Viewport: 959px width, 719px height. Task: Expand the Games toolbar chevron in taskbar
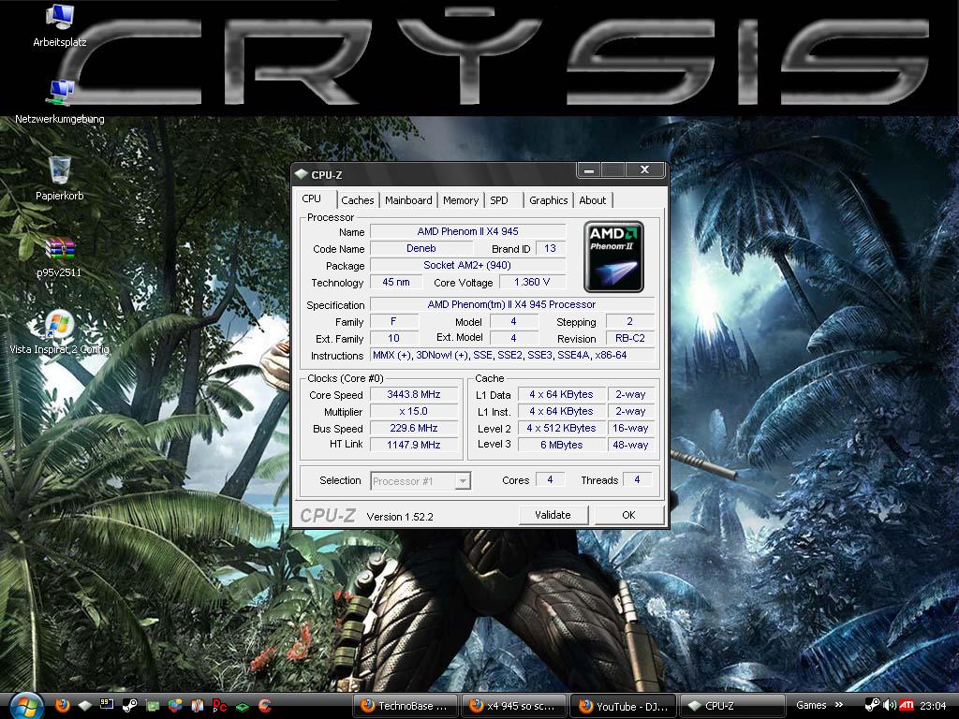(x=839, y=705)
